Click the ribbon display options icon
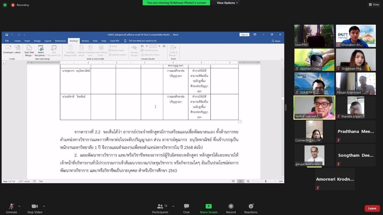The height and width of the screenshot is (215, 383). [x=255, y=35]
